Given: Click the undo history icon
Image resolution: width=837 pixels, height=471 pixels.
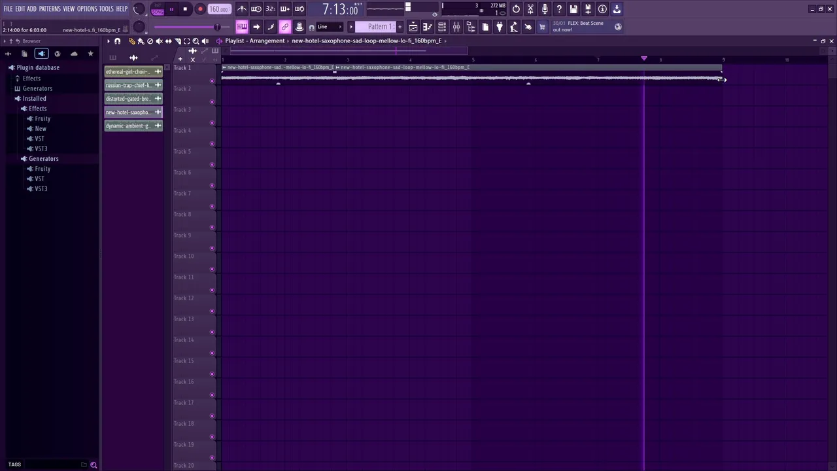Looking at the screenshot, I should [x=516, y=9].
